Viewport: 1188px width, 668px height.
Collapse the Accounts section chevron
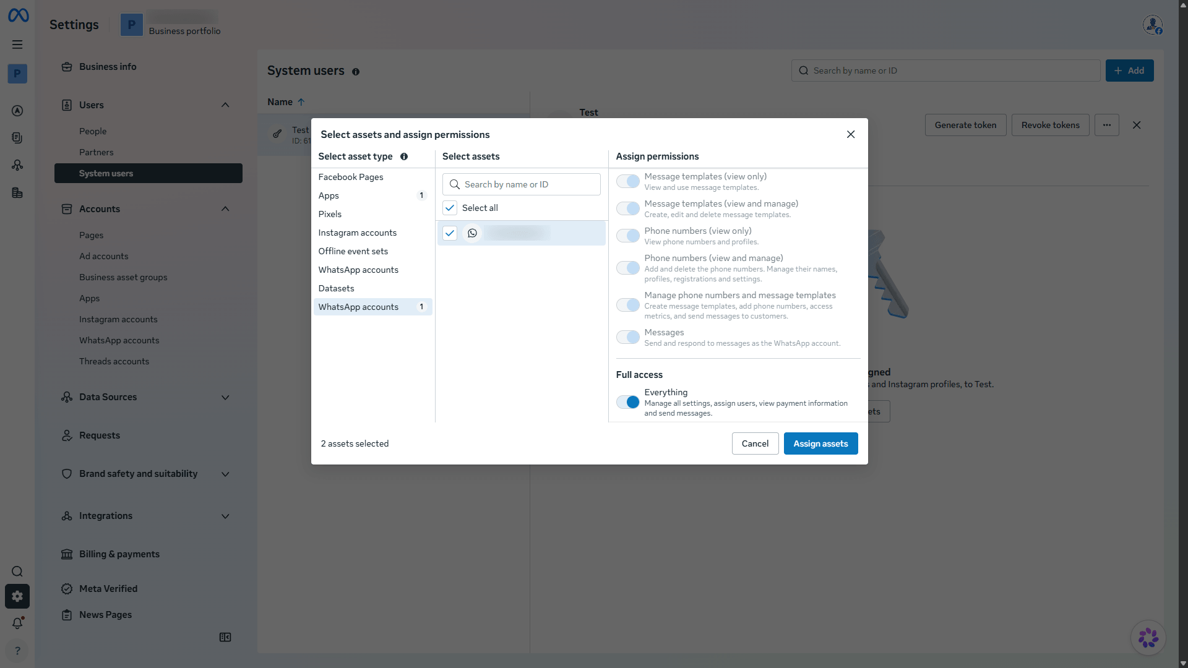225,209
